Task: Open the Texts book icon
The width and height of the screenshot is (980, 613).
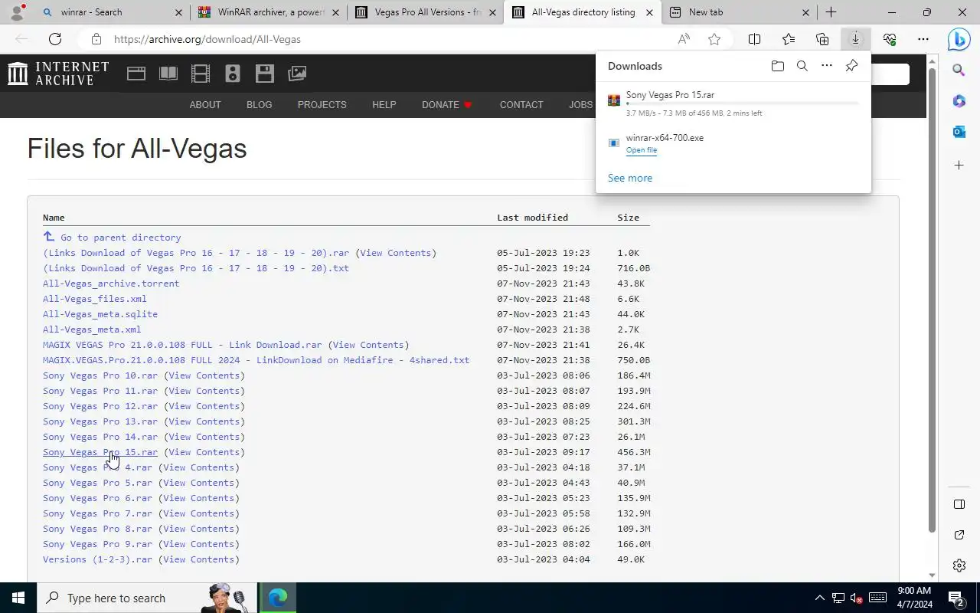Action: click(x=168, y=74)
